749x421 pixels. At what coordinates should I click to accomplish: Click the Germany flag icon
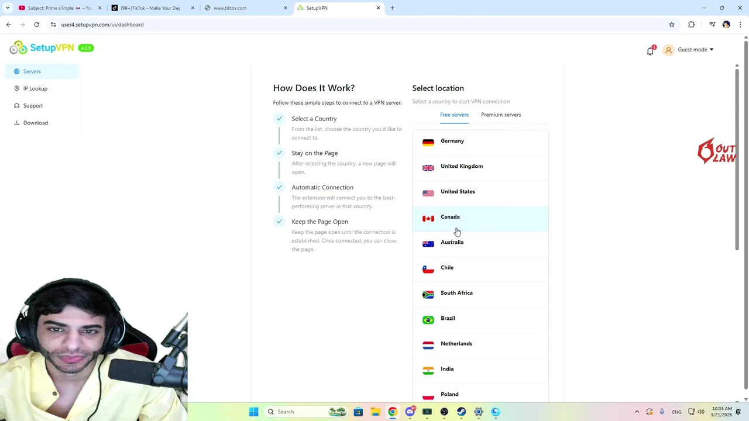tap(428, 142)
